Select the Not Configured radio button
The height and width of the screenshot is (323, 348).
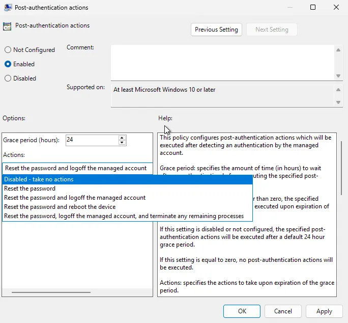tap(8, 50)
